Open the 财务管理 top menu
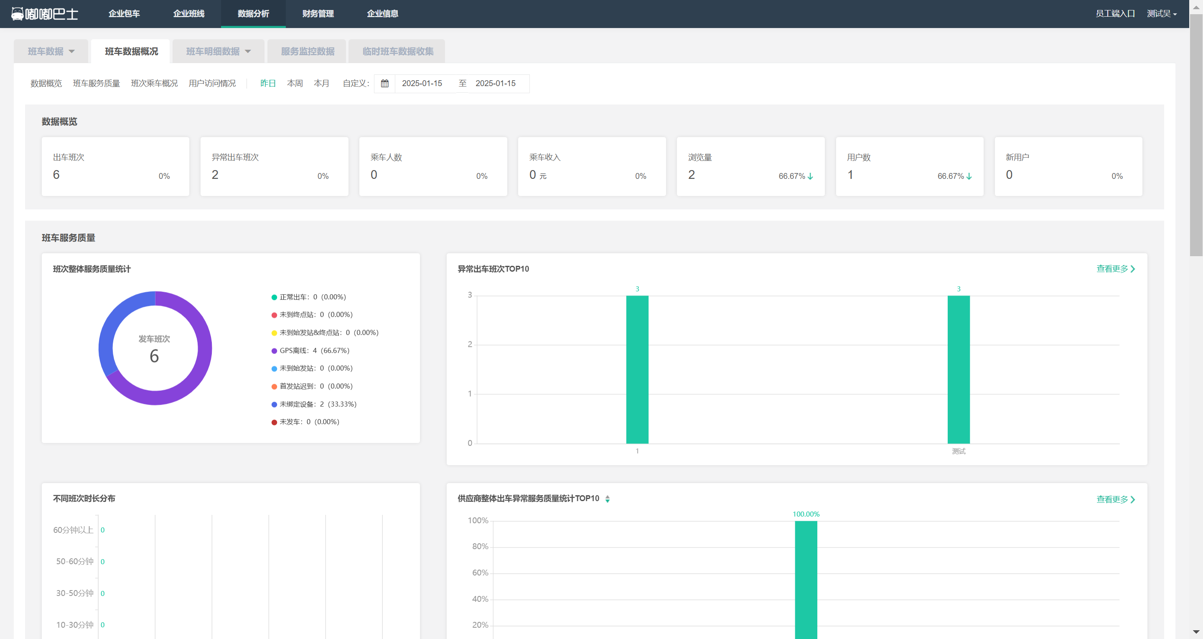This screenshot has width=1203, height=639. (318, 13)
